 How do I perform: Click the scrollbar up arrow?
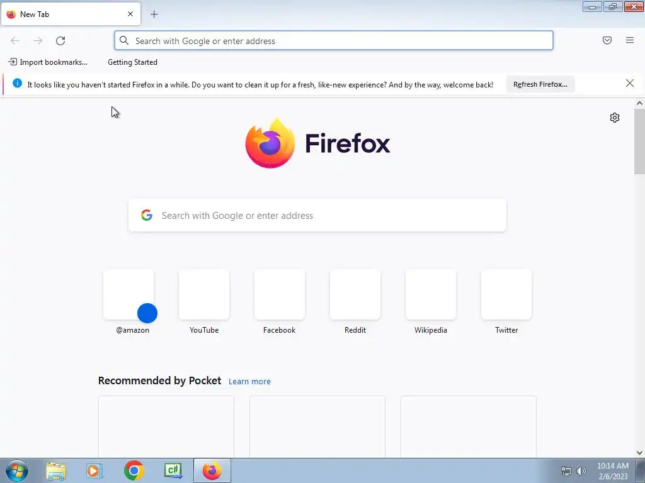point(639,104)
